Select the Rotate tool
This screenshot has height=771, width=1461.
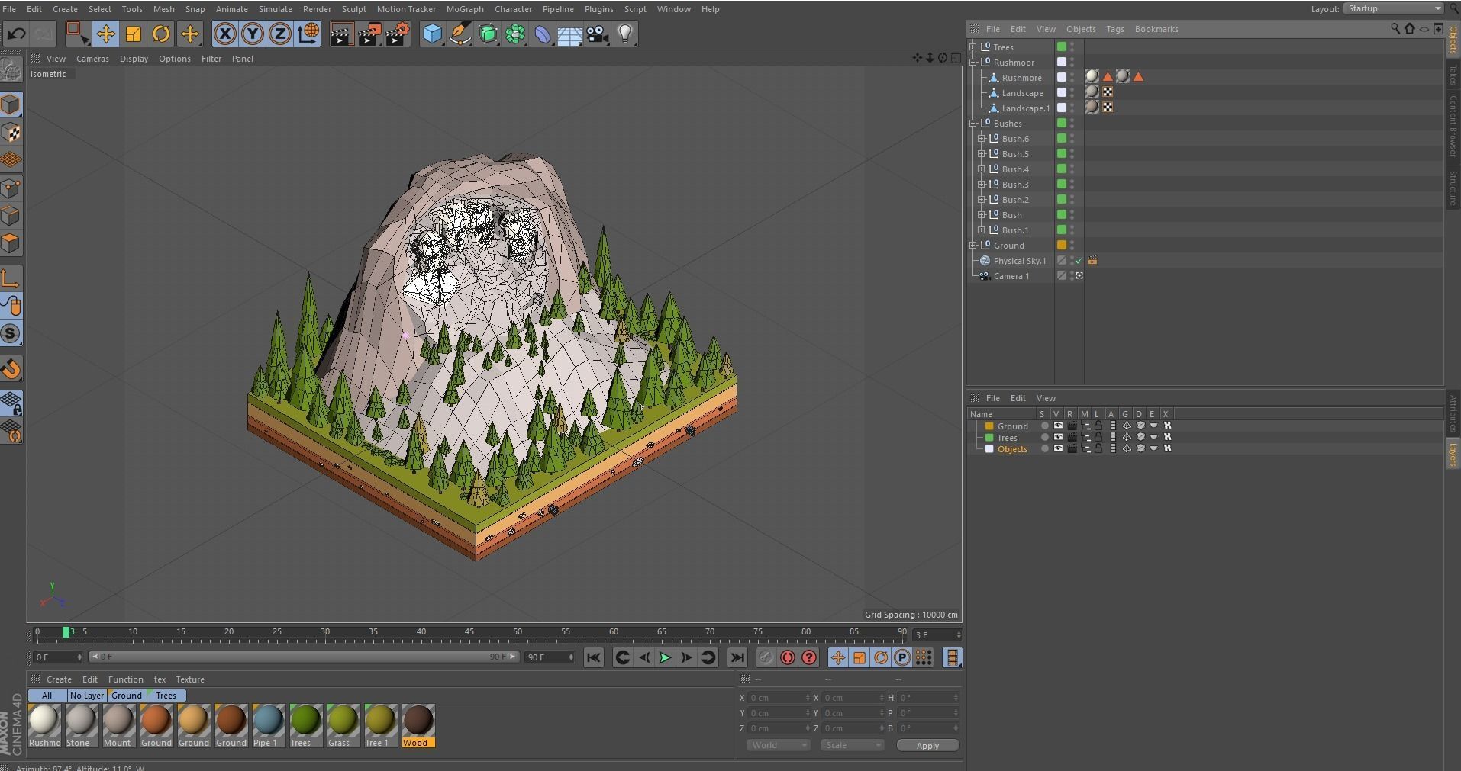[x=161, y=34]
